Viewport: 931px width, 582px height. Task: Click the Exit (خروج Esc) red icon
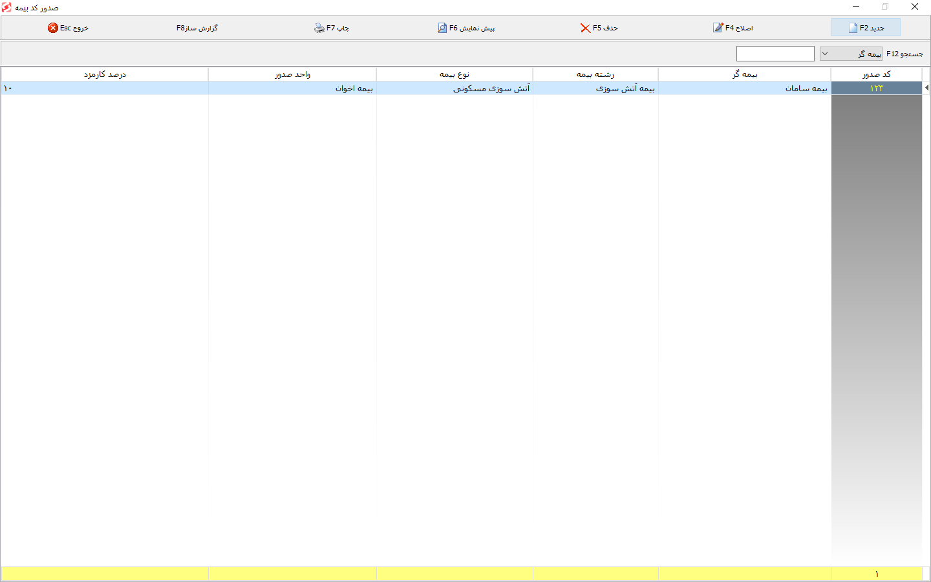tap(53, 28)
